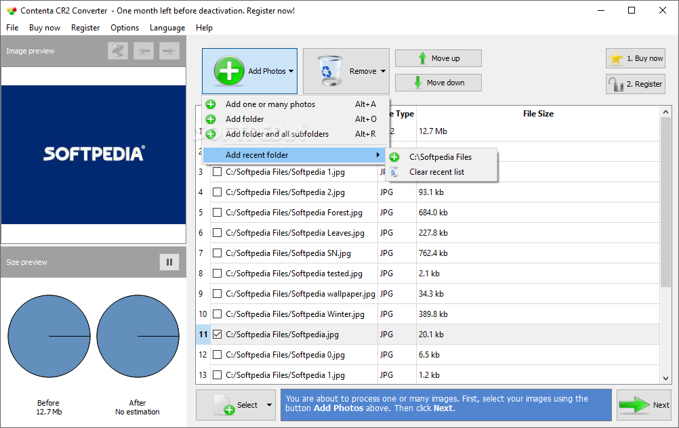Click the green plus Add Photos icon
Image resolution: width=679 pixels, height=428 pixels.
229,71
